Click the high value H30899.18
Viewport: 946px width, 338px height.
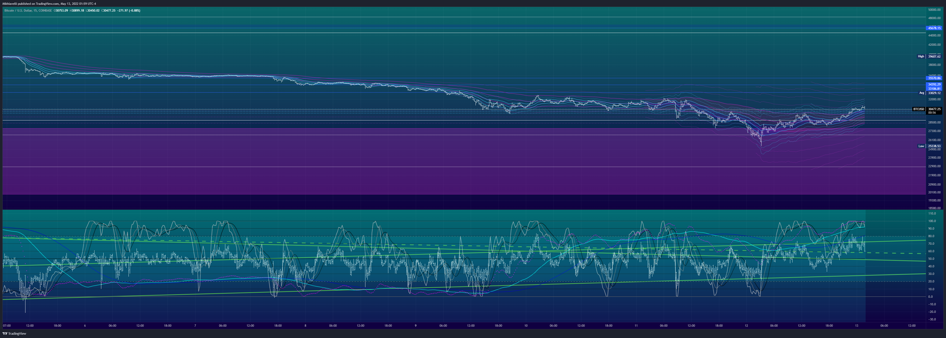pyautogui.click(x=77, y=11)
